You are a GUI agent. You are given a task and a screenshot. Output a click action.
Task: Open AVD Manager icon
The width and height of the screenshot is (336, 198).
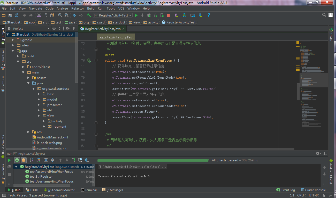[176, 15]
